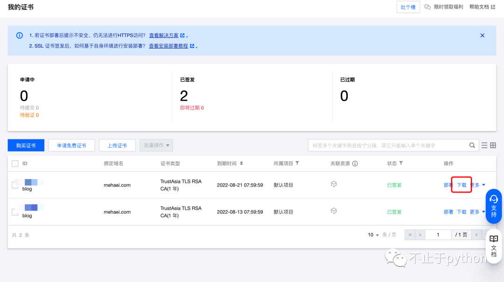This screenshot has width=504, height=282.
Task: Open the 查看安装部署教程 link
Action: [x=168, y=46]
